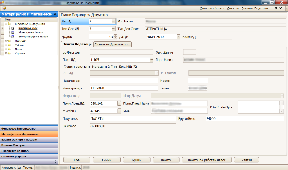Click the Сервиси folder icon
The height and width of the screenshot is (170, 288).
pos(9,54)
